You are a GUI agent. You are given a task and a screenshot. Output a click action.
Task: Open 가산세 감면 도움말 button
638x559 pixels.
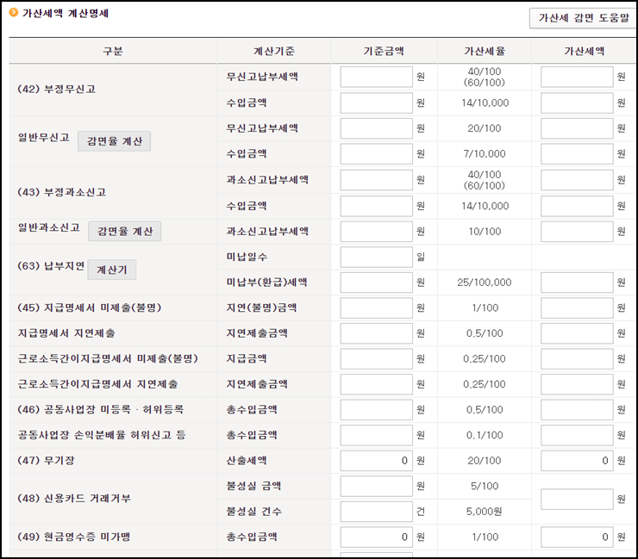click(584, 18)
